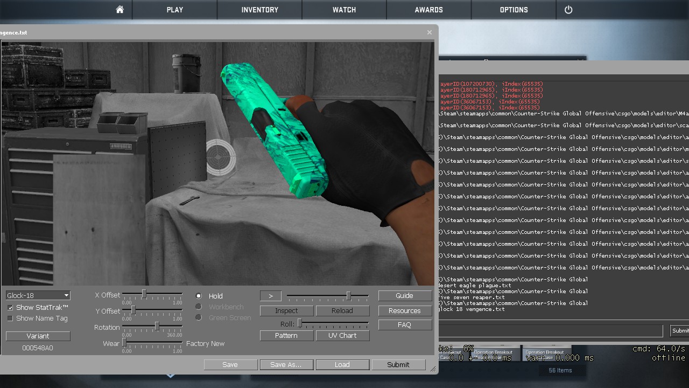This screenshot has width=689, height=388.
Task: Click Submit in the workbench window
Action: 398,365
